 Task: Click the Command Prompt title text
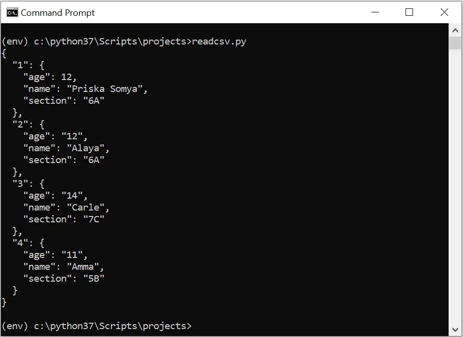coord(57,13)
